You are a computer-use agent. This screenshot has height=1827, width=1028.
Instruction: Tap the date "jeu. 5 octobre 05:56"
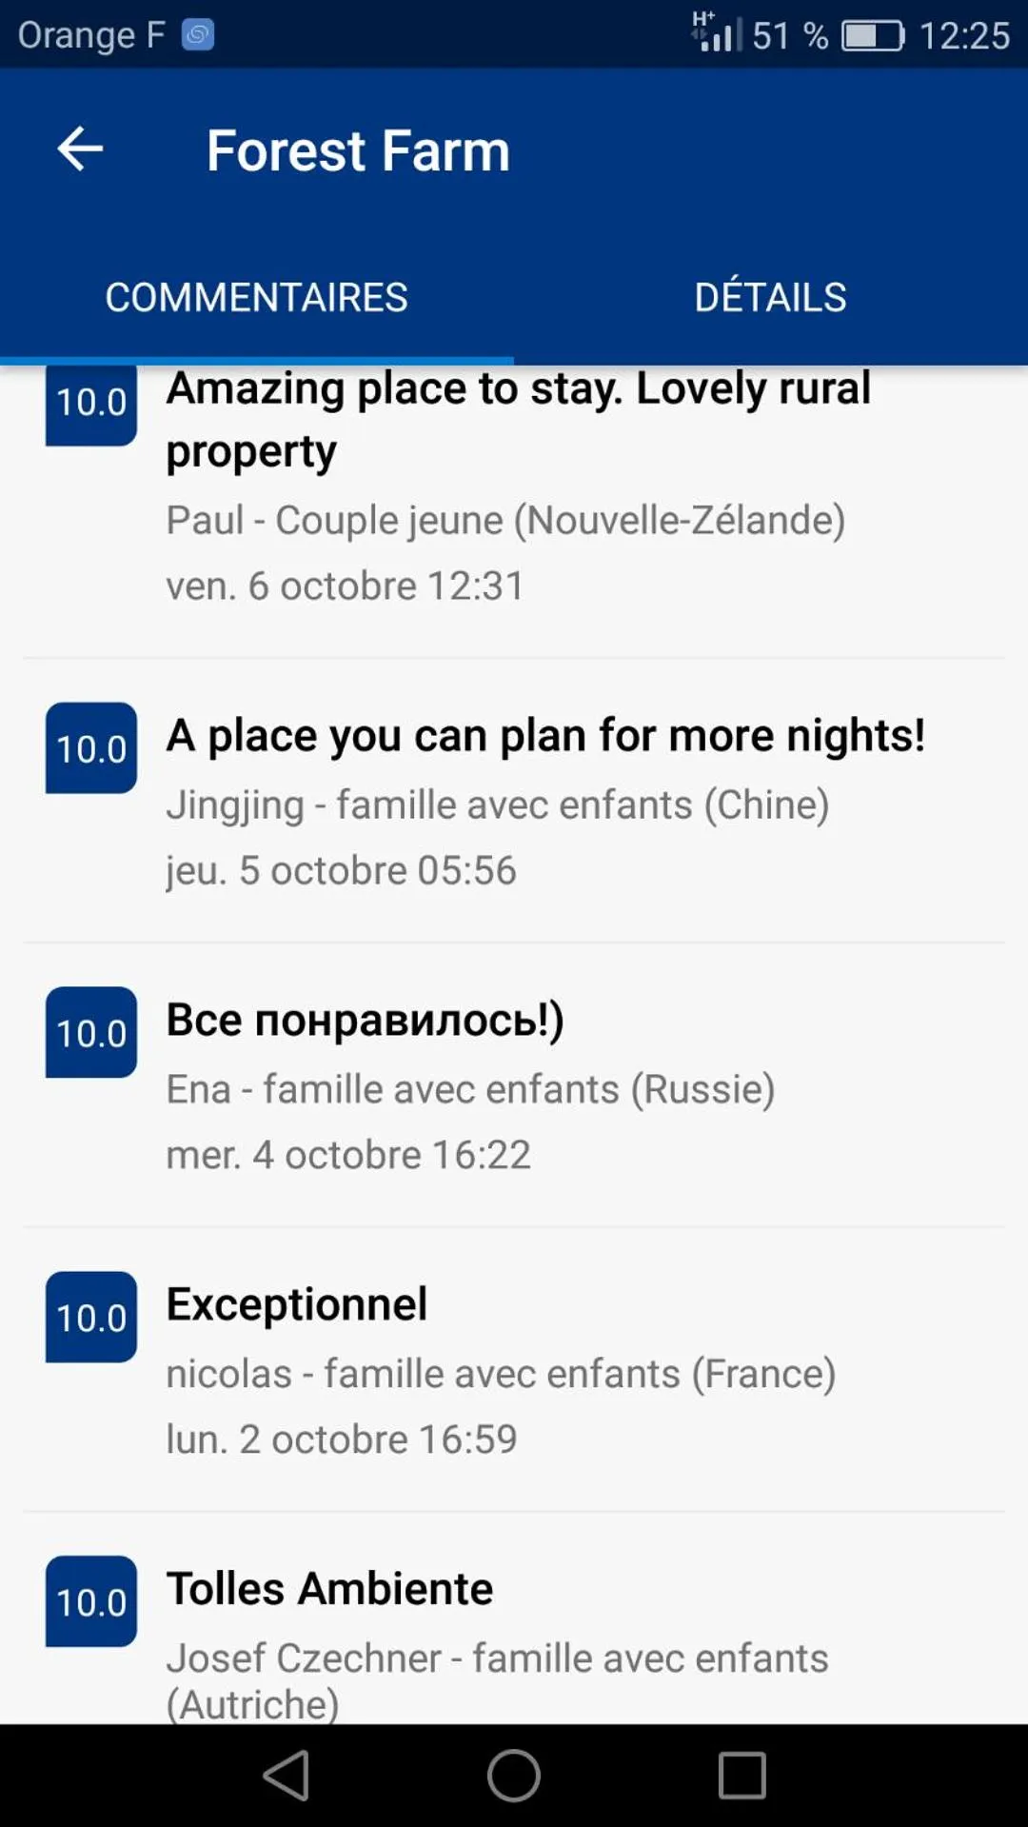(x=341, y=870)
